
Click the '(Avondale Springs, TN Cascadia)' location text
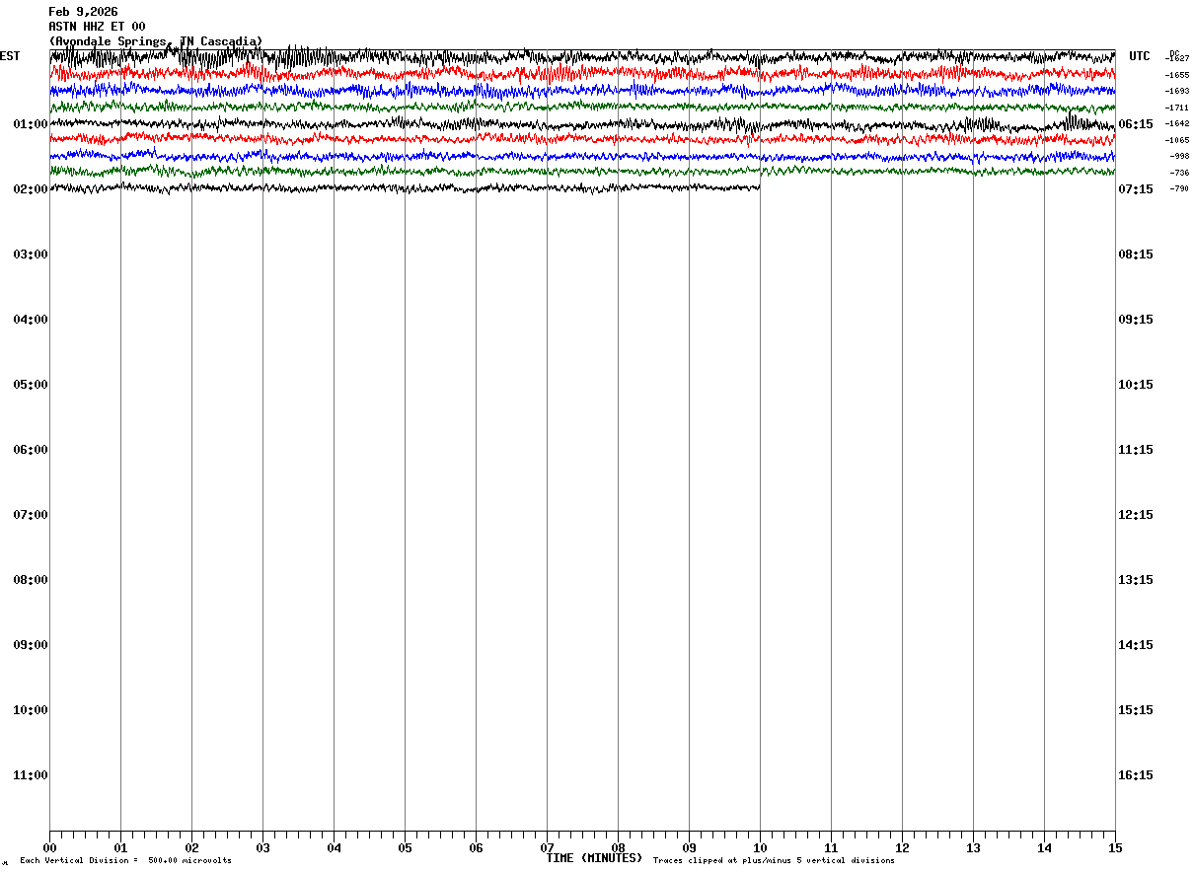[156, 41]
